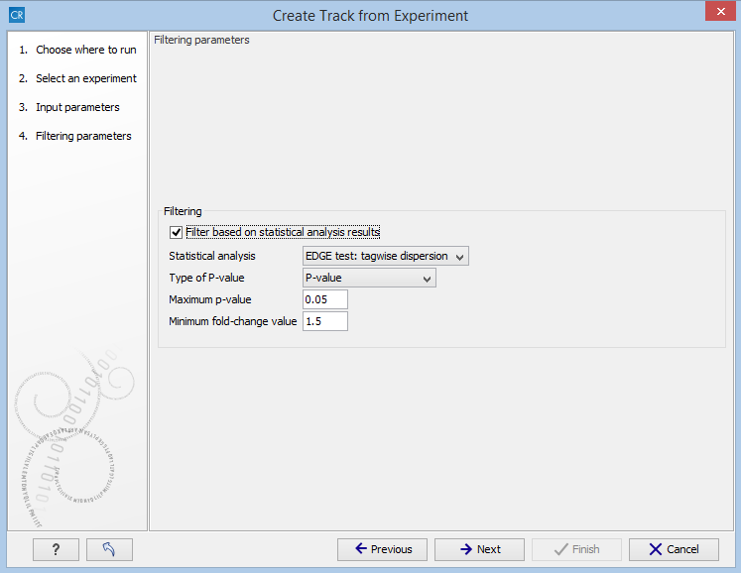Click the reset arrow button beside help
This screenshot has height=573, width=741.
[109, 549]
